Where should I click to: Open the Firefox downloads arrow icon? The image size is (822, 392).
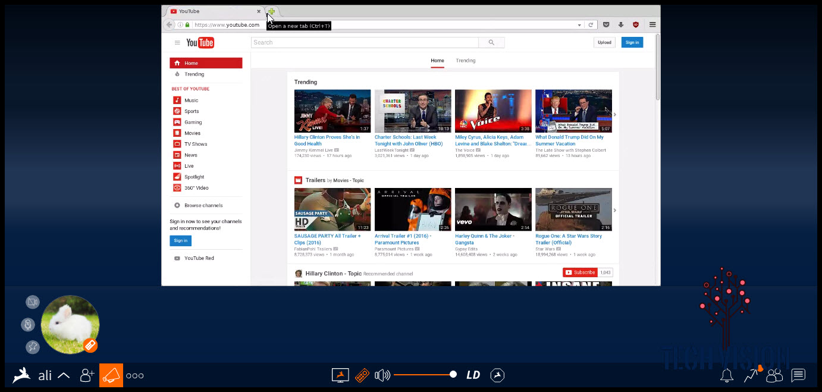coord(621,25)
